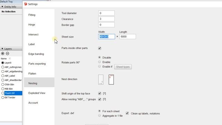Collapse the Layers panel
Image resolution: width=222 pixels, height=125 pixels.
(x=2, y=49)
